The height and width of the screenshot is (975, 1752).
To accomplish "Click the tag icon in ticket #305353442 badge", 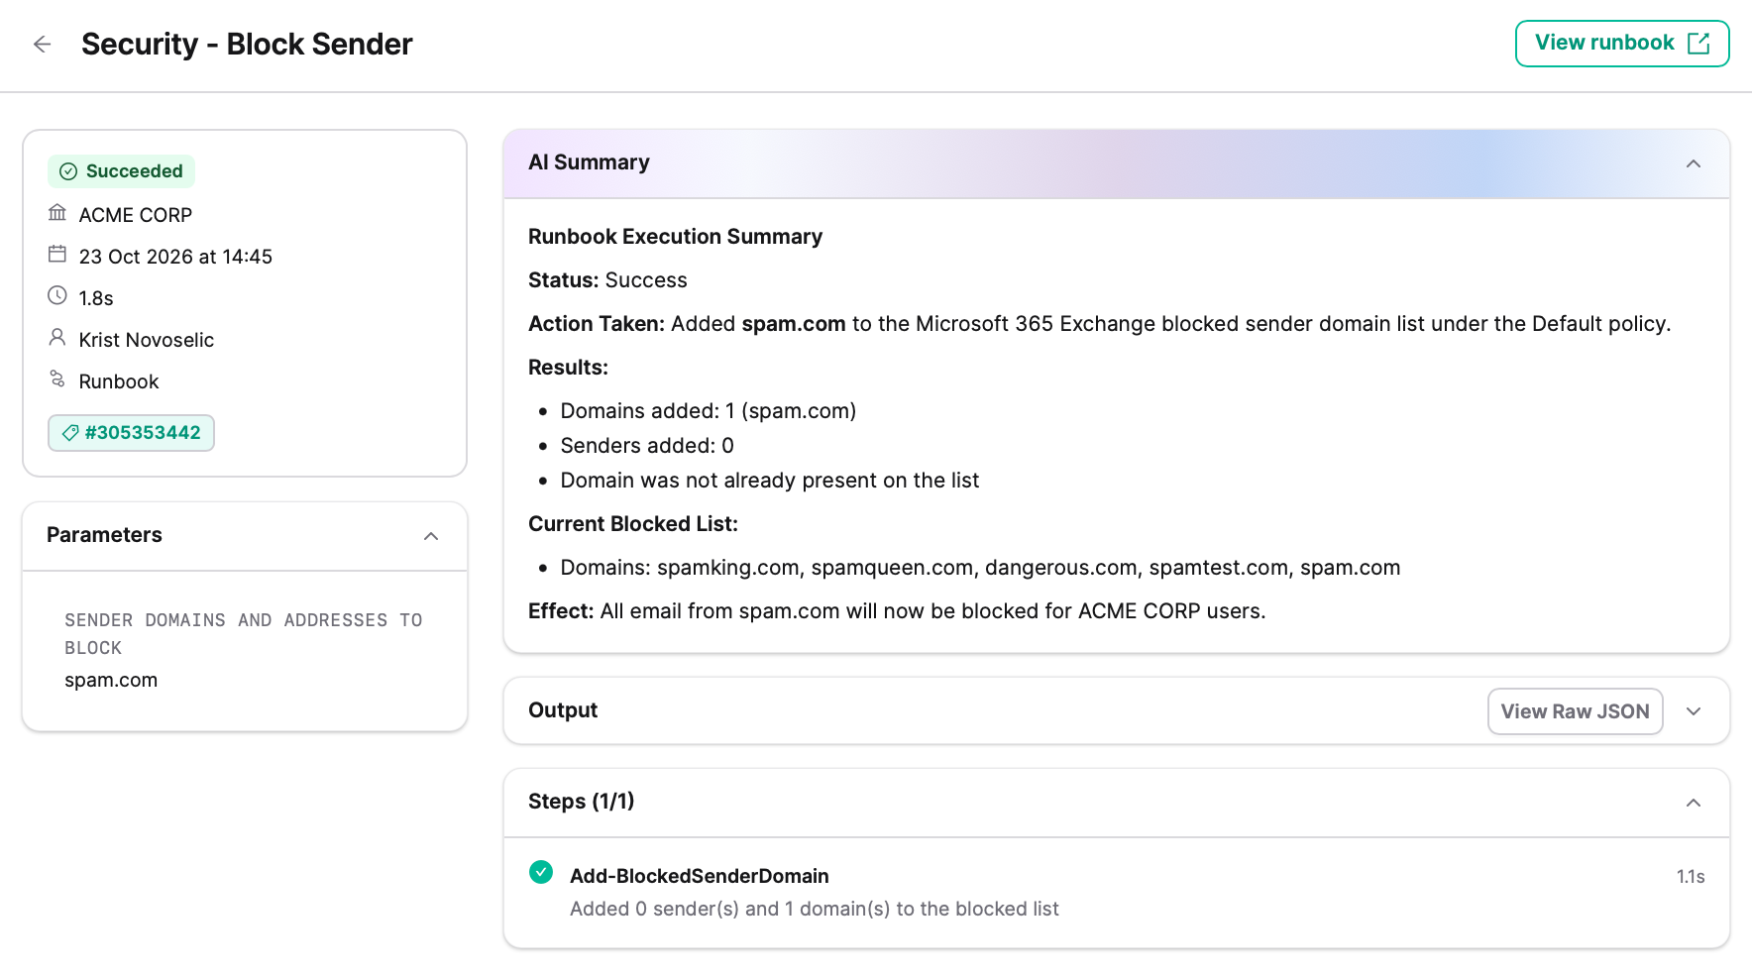I will [x=70, y=433].
